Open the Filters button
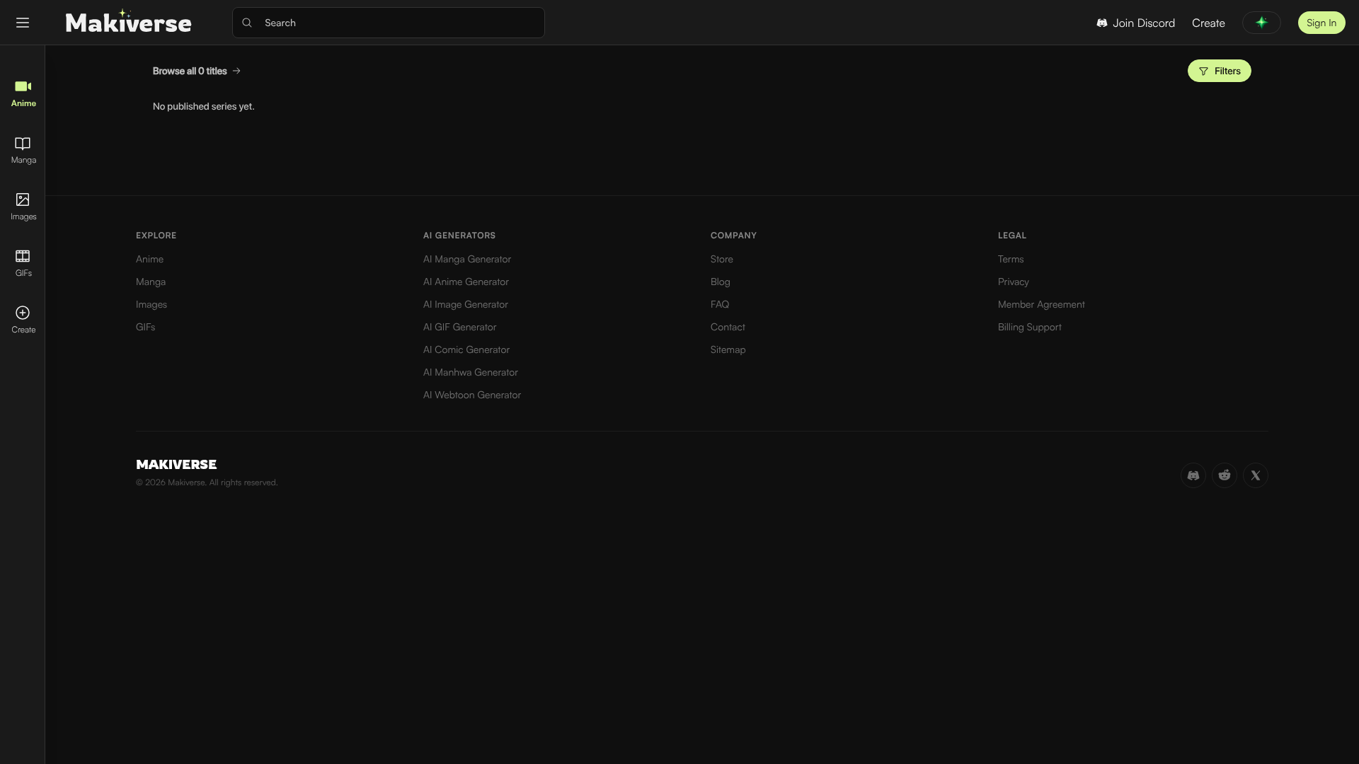Screen dimensions: 1359x764 tap(1219, 71)
